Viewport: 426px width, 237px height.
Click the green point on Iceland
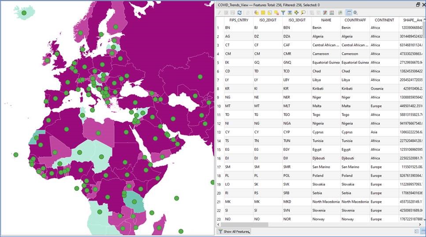(24, 13)
